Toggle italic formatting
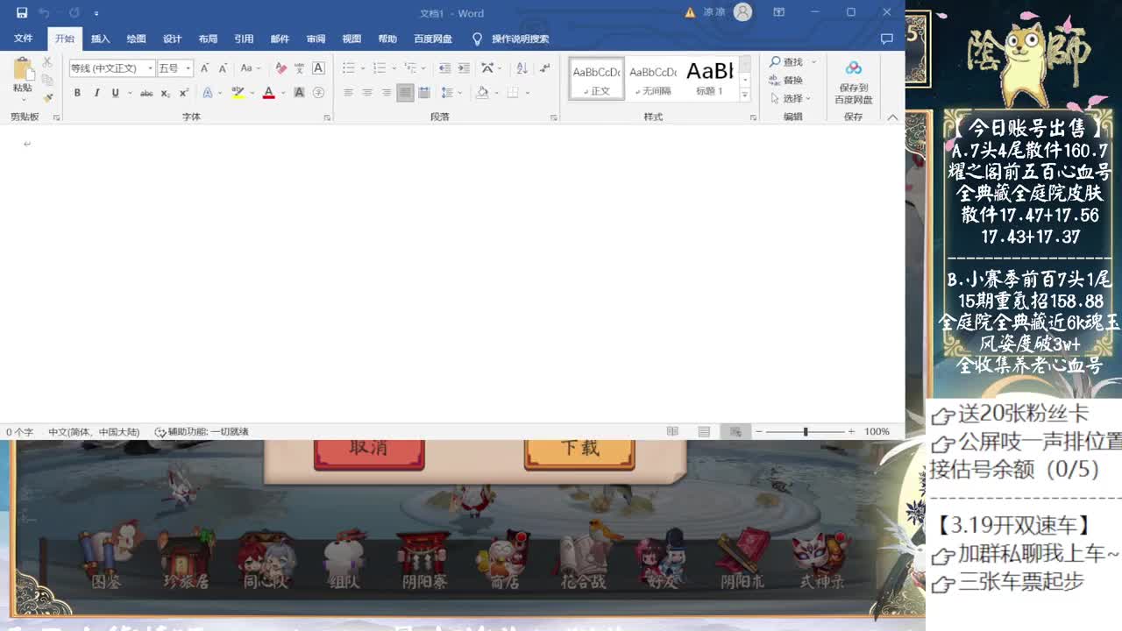The width and height of the screenshot is (1122, 631). click(x=96, y=93)
